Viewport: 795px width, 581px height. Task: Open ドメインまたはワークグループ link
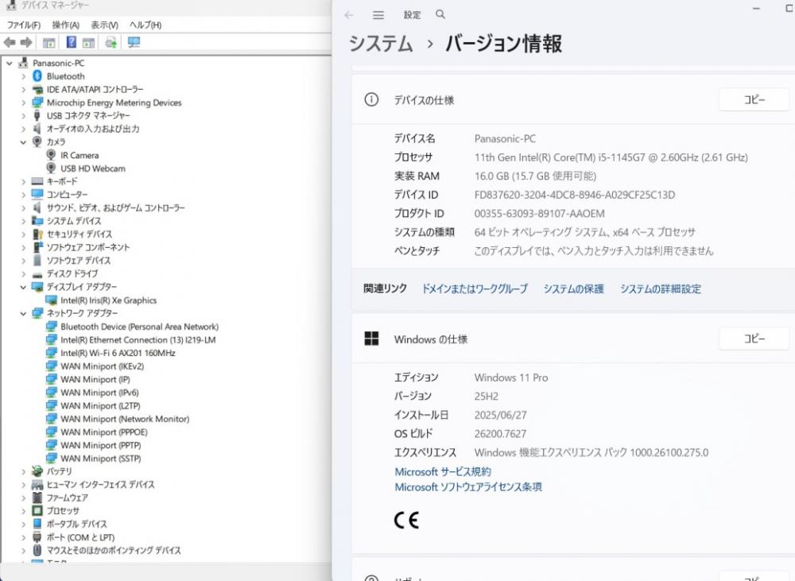click(475, 289)
